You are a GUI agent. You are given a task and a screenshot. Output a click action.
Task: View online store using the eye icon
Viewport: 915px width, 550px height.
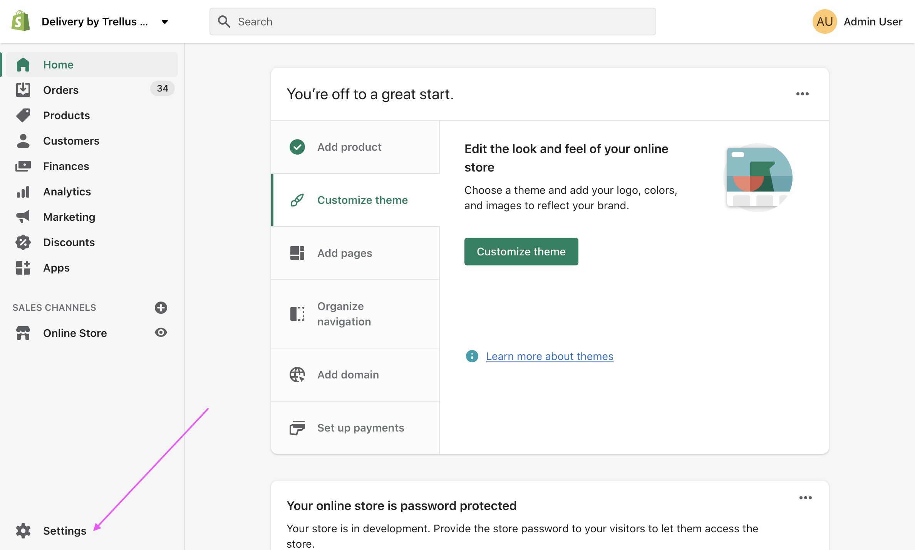pyautogui.click(x=161, y=332)
